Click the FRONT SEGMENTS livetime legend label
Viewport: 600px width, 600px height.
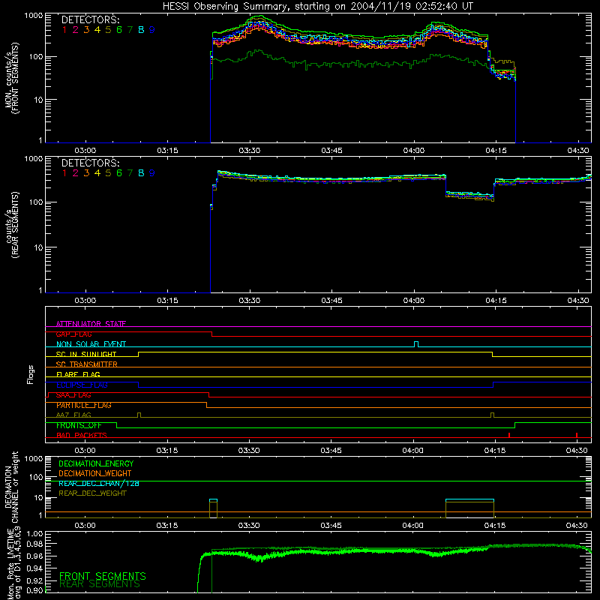(x=103, y=576)
